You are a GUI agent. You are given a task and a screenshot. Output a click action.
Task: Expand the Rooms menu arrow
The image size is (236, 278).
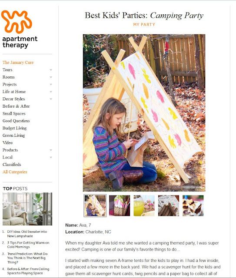point(51,77)
